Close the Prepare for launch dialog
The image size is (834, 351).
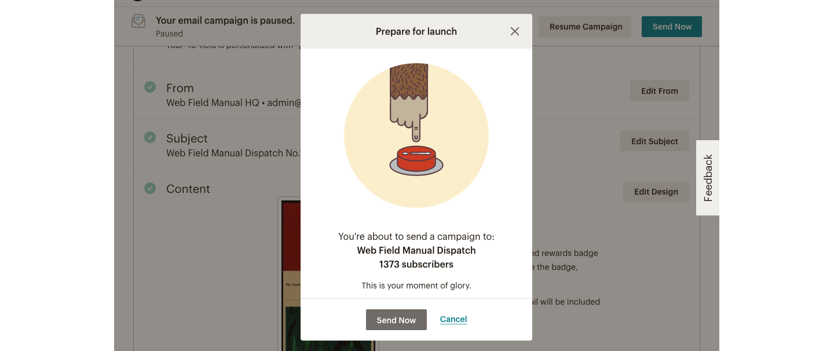coord(514,31)
